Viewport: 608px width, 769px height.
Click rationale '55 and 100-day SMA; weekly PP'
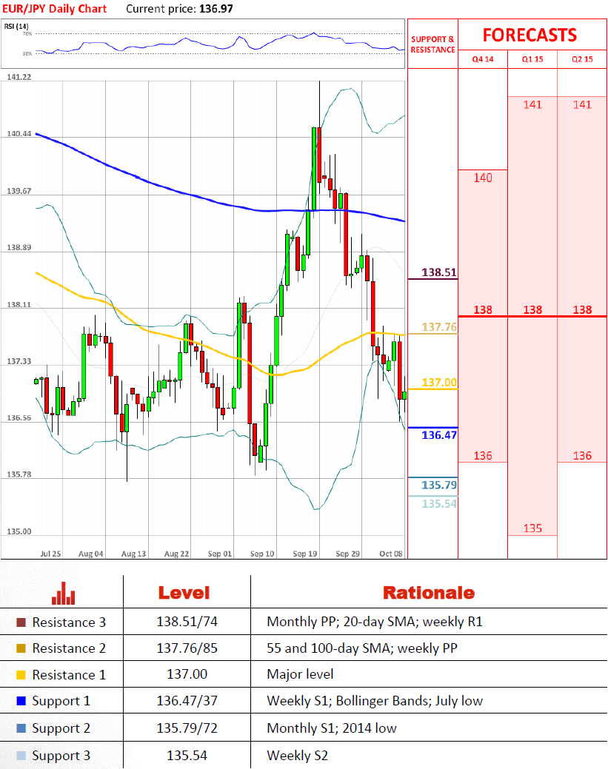[x=362, y=648]
